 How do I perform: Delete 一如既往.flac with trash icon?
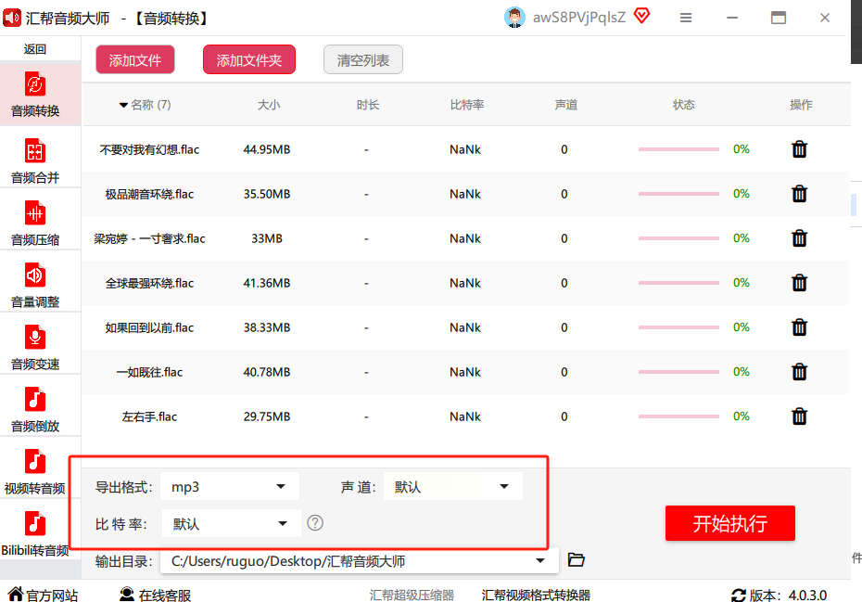click(799, 372)
